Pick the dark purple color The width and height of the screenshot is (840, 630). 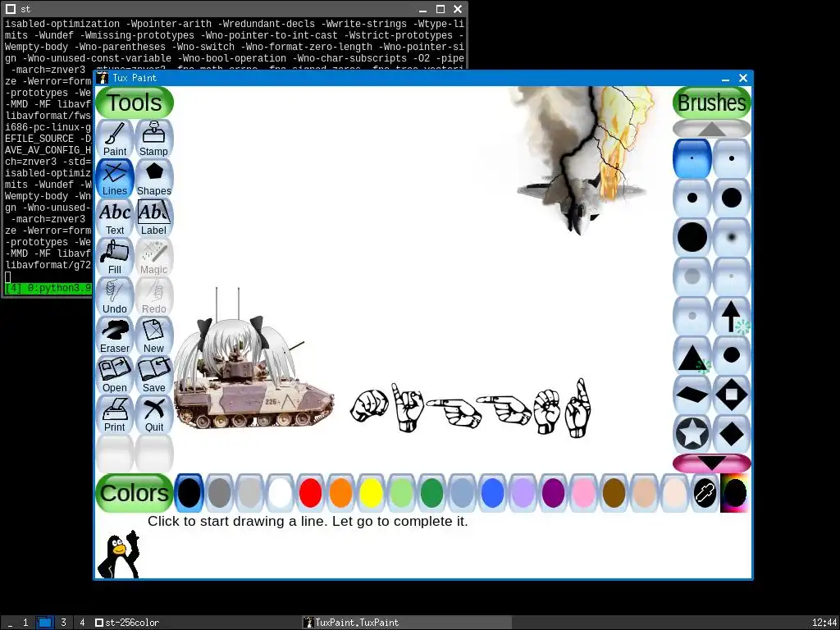(553, 493)
